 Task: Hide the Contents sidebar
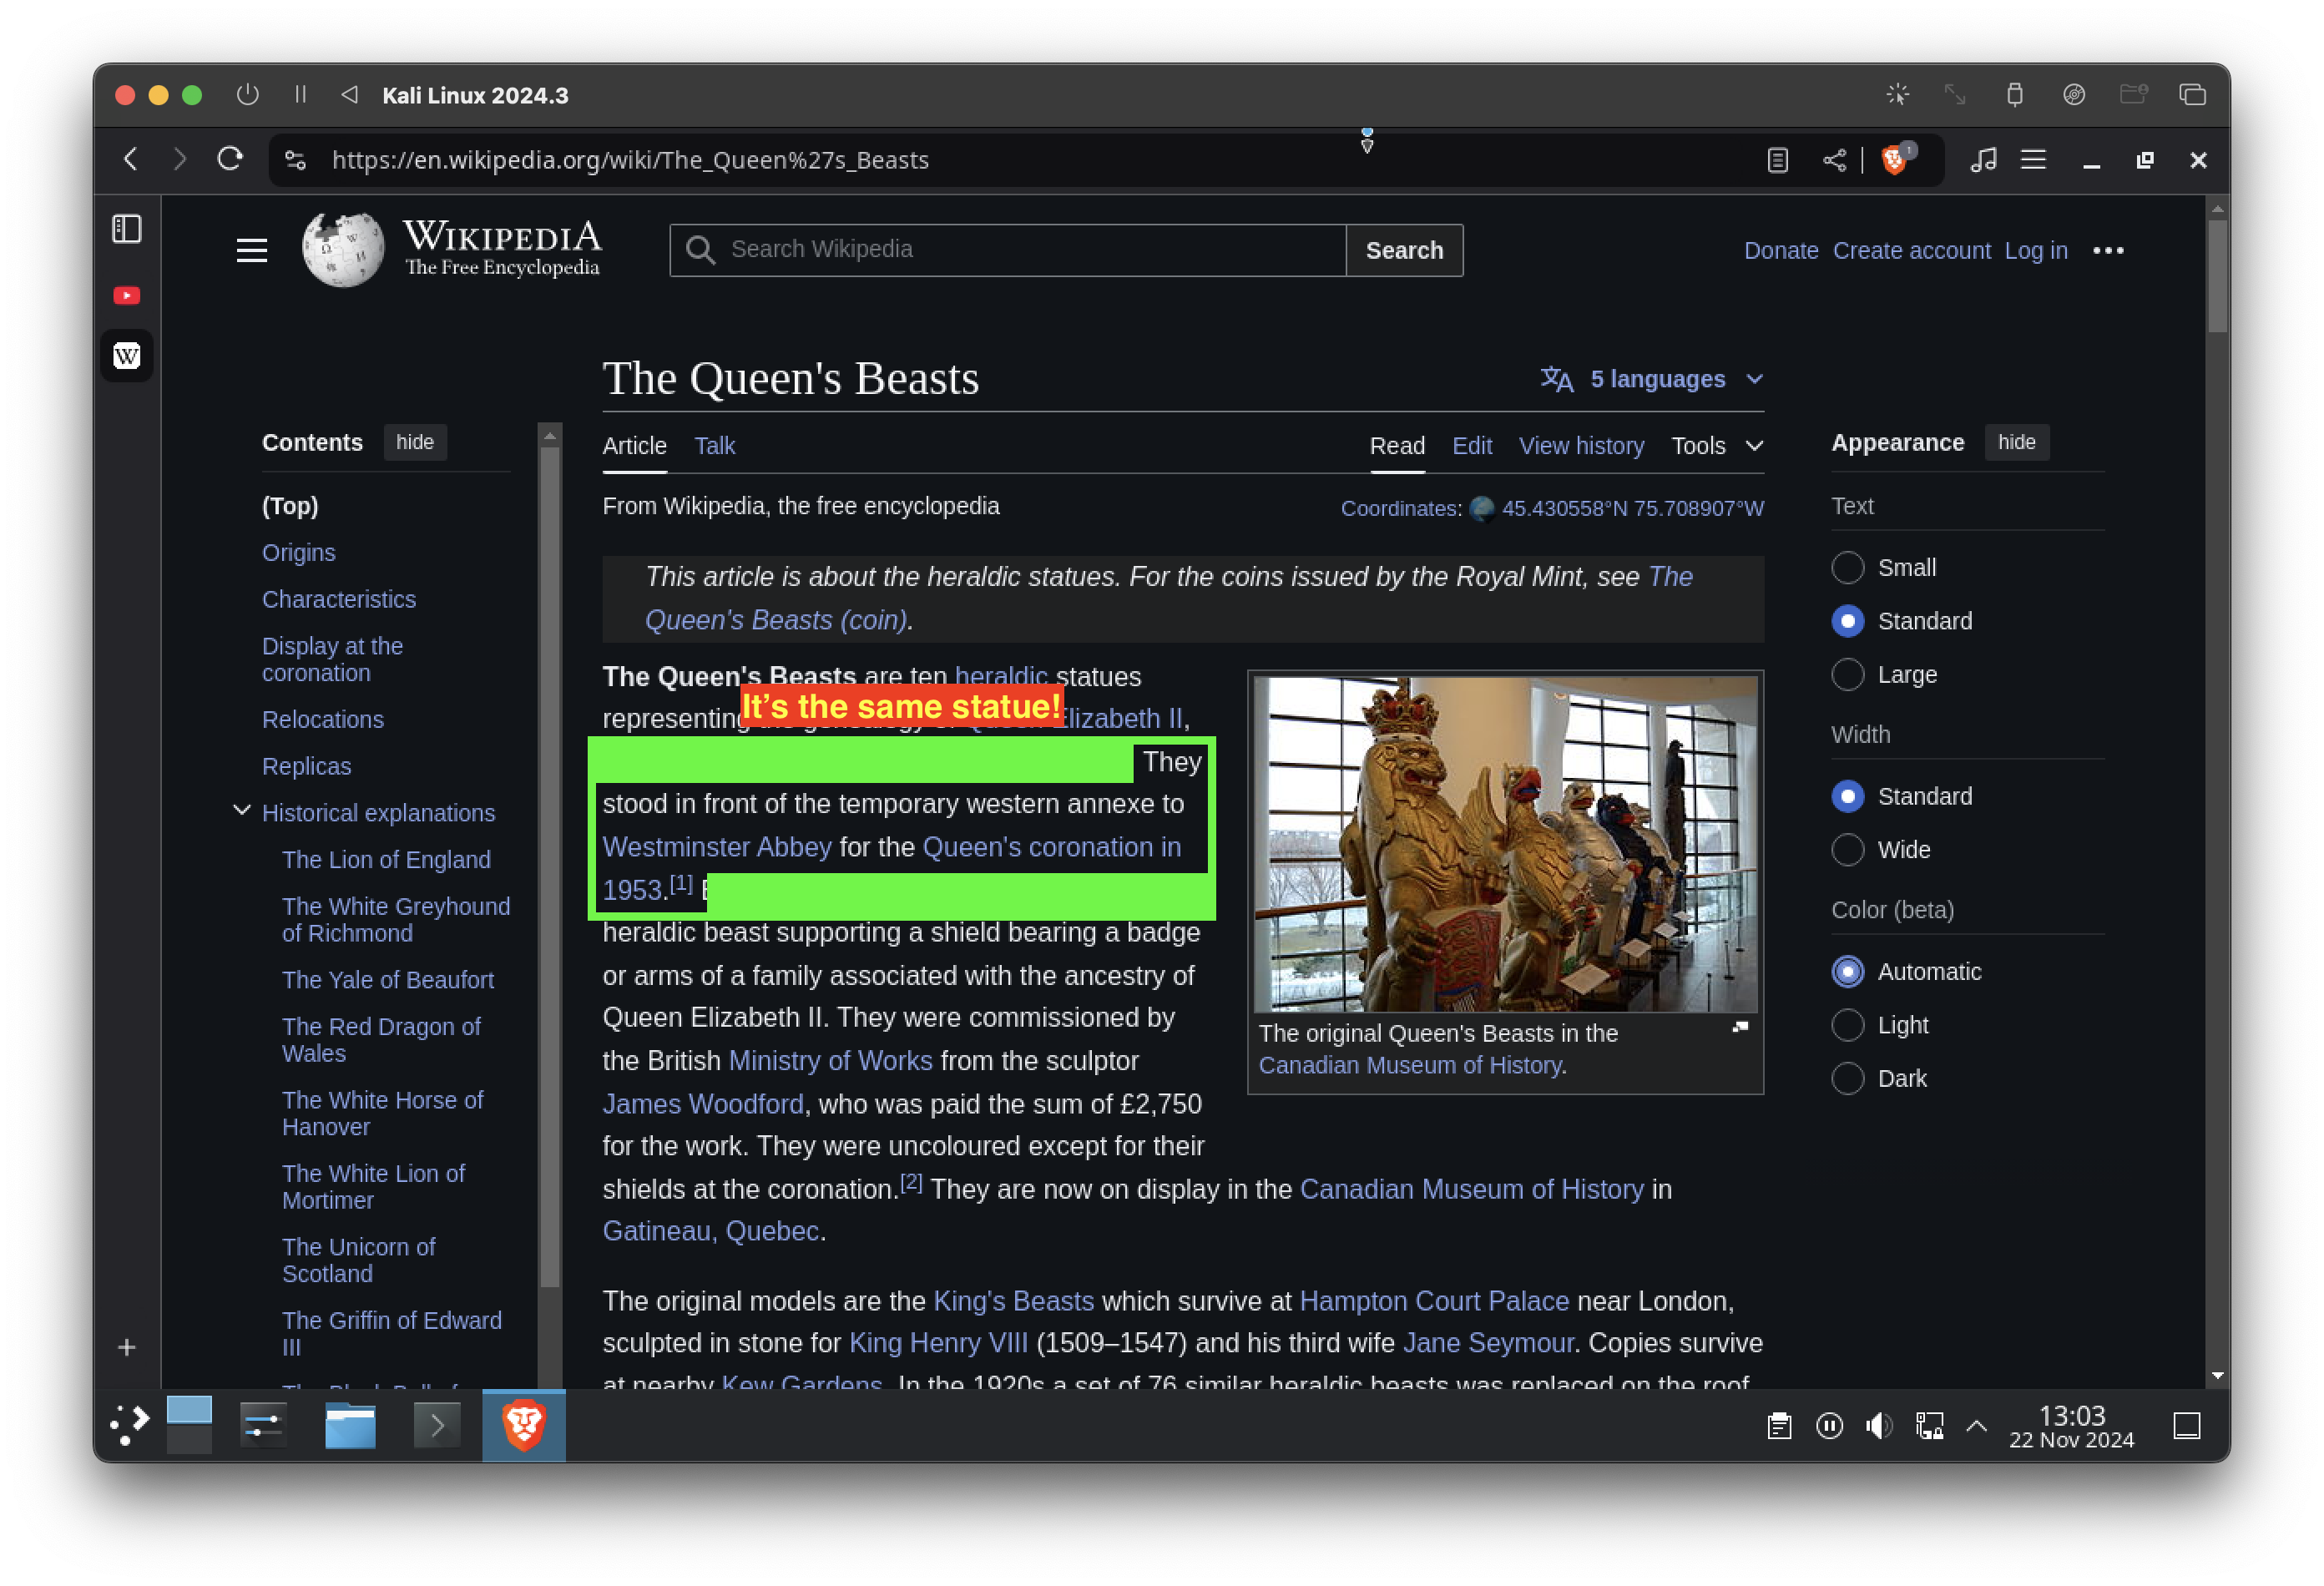click(415, 442)
